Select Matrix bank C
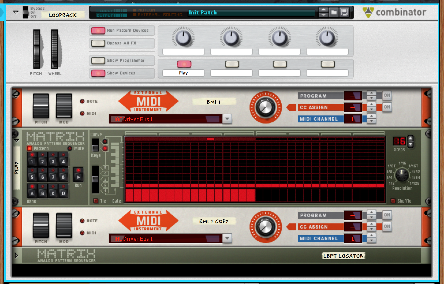 (x=53, y=191)
